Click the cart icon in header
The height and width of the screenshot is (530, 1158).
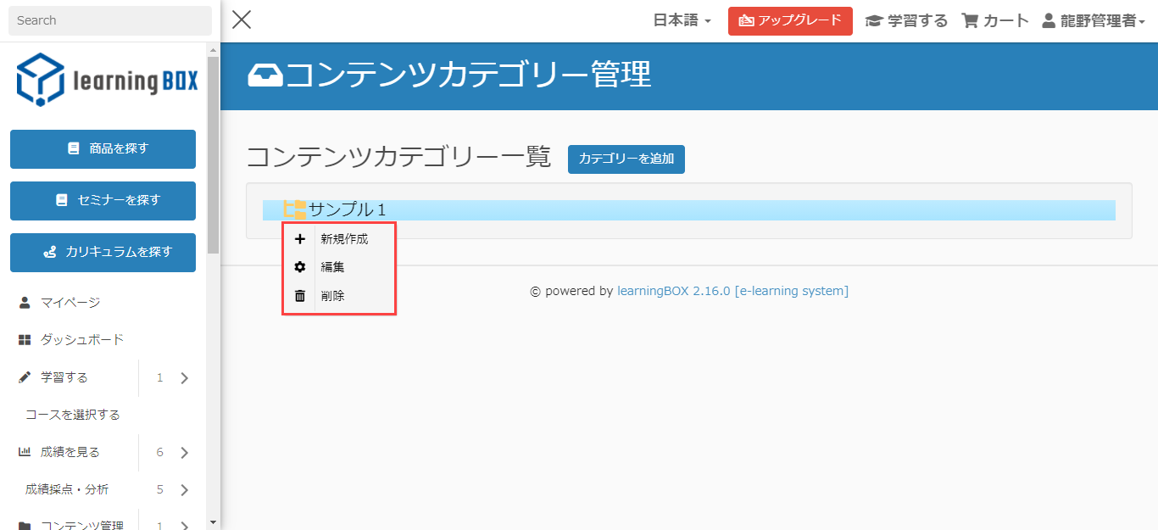970,21
